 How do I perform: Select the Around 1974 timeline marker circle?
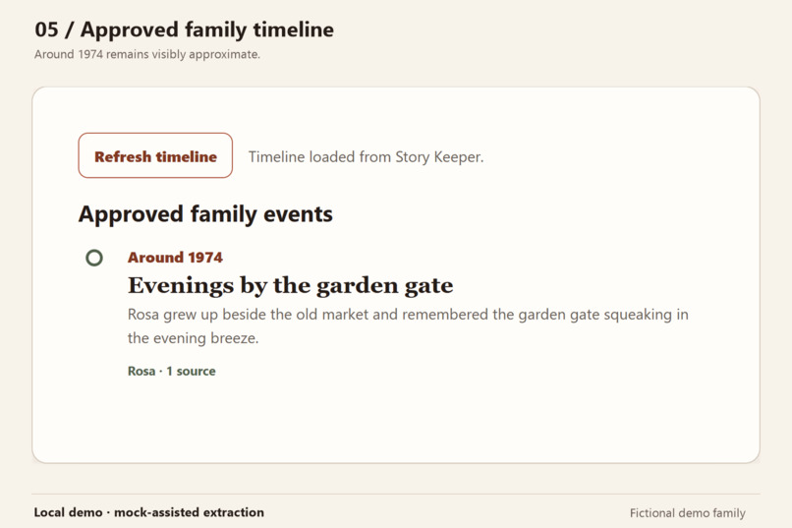pyautogui.click(x=94, y=258)
